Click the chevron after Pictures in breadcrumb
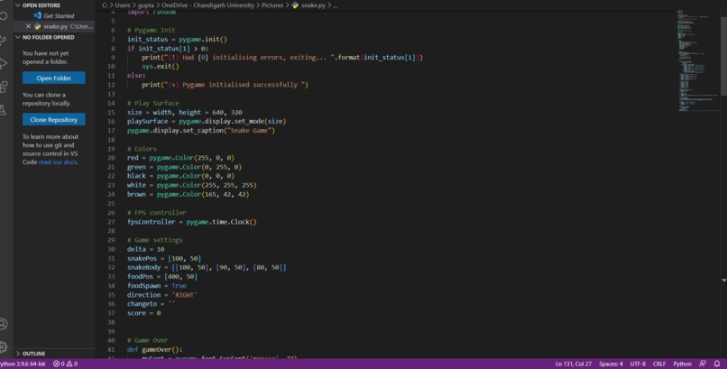The height and width of the screenshot is (369, 727). pos(288,5)
